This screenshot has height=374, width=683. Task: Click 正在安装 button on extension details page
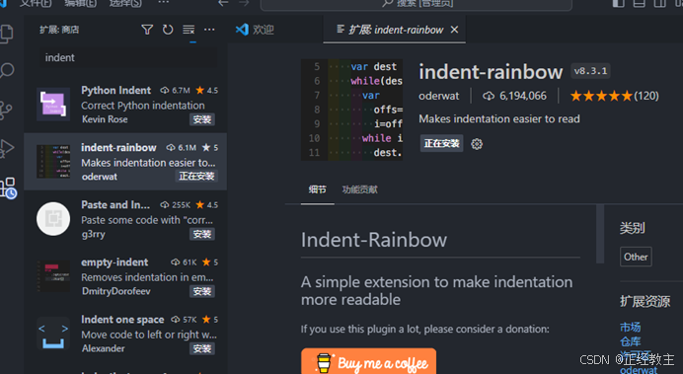click(441, 143)
